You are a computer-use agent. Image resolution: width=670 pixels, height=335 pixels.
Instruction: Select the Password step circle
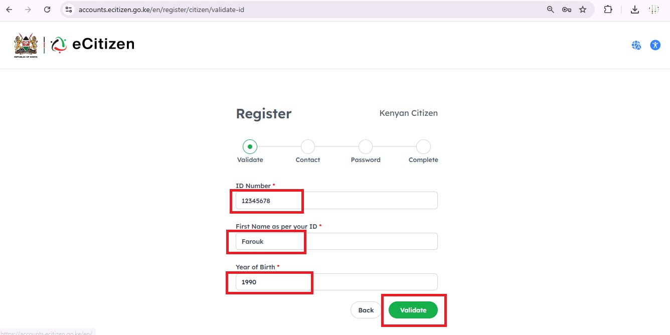pos(366,147)
